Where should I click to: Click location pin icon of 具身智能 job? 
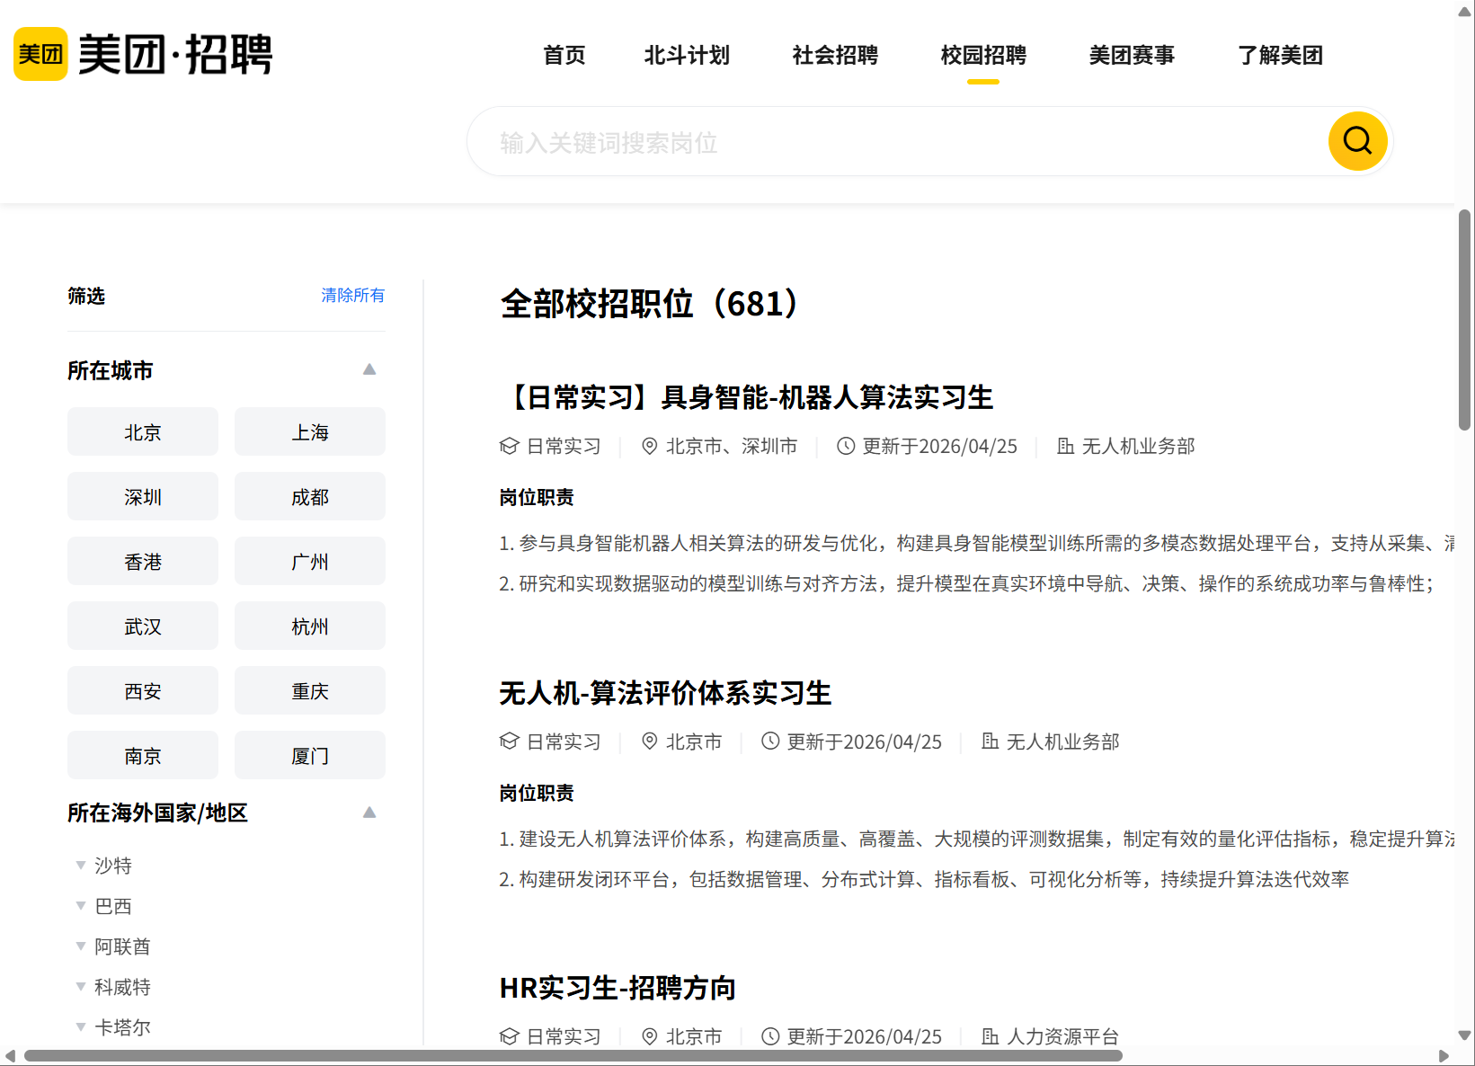pos(649,446)
